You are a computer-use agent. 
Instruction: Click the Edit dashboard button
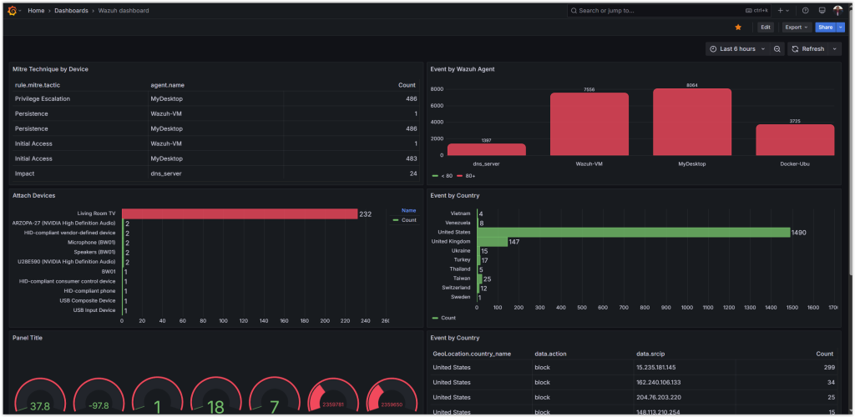(x=766, y=28)
